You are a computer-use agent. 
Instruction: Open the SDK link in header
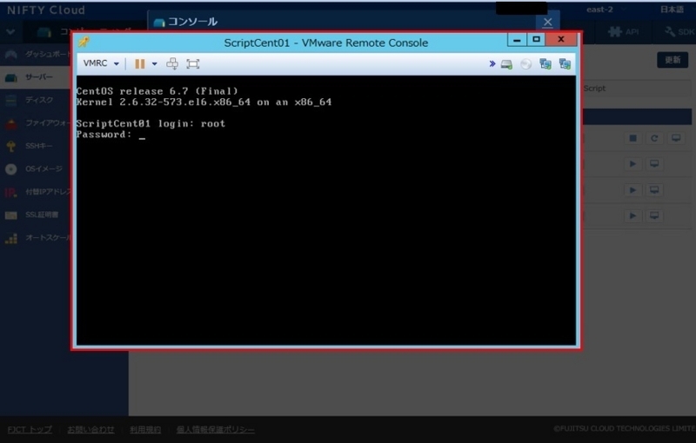click(x=679, y=31)
